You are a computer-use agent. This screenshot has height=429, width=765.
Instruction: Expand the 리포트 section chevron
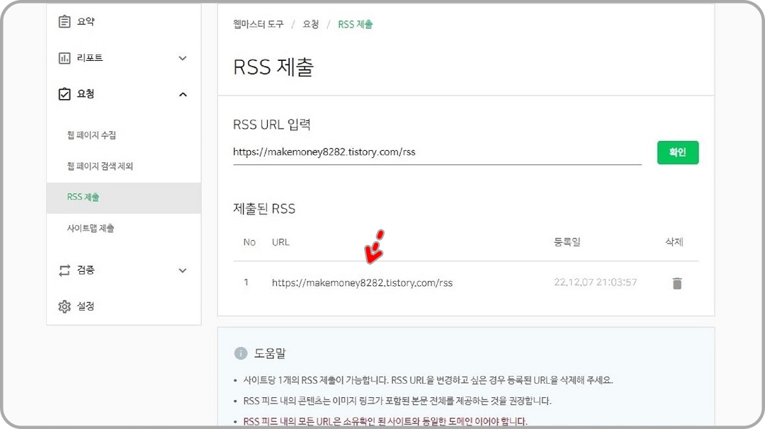[x=183, y=57]
